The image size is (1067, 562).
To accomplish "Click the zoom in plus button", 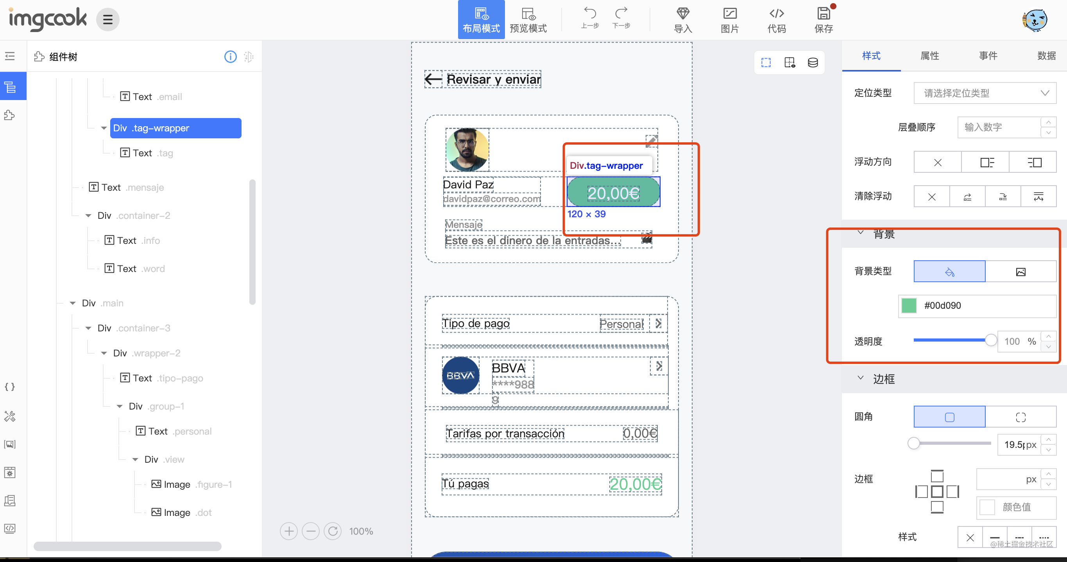I will click(x=289, y=531).
